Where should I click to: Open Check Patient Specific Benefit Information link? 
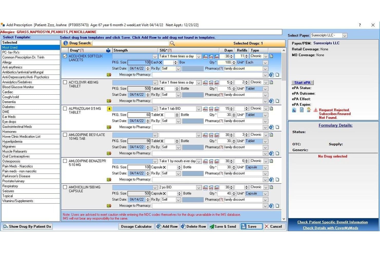click(332, 222)
